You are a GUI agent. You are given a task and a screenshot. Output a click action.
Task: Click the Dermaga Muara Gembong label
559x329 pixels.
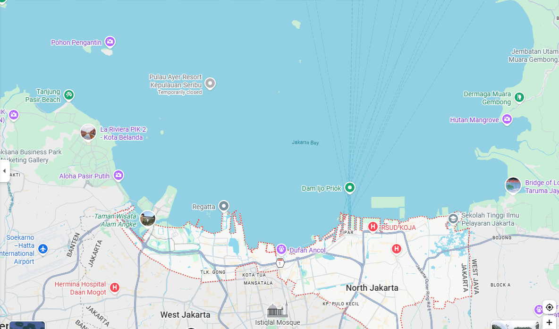(x=487, y=98)
